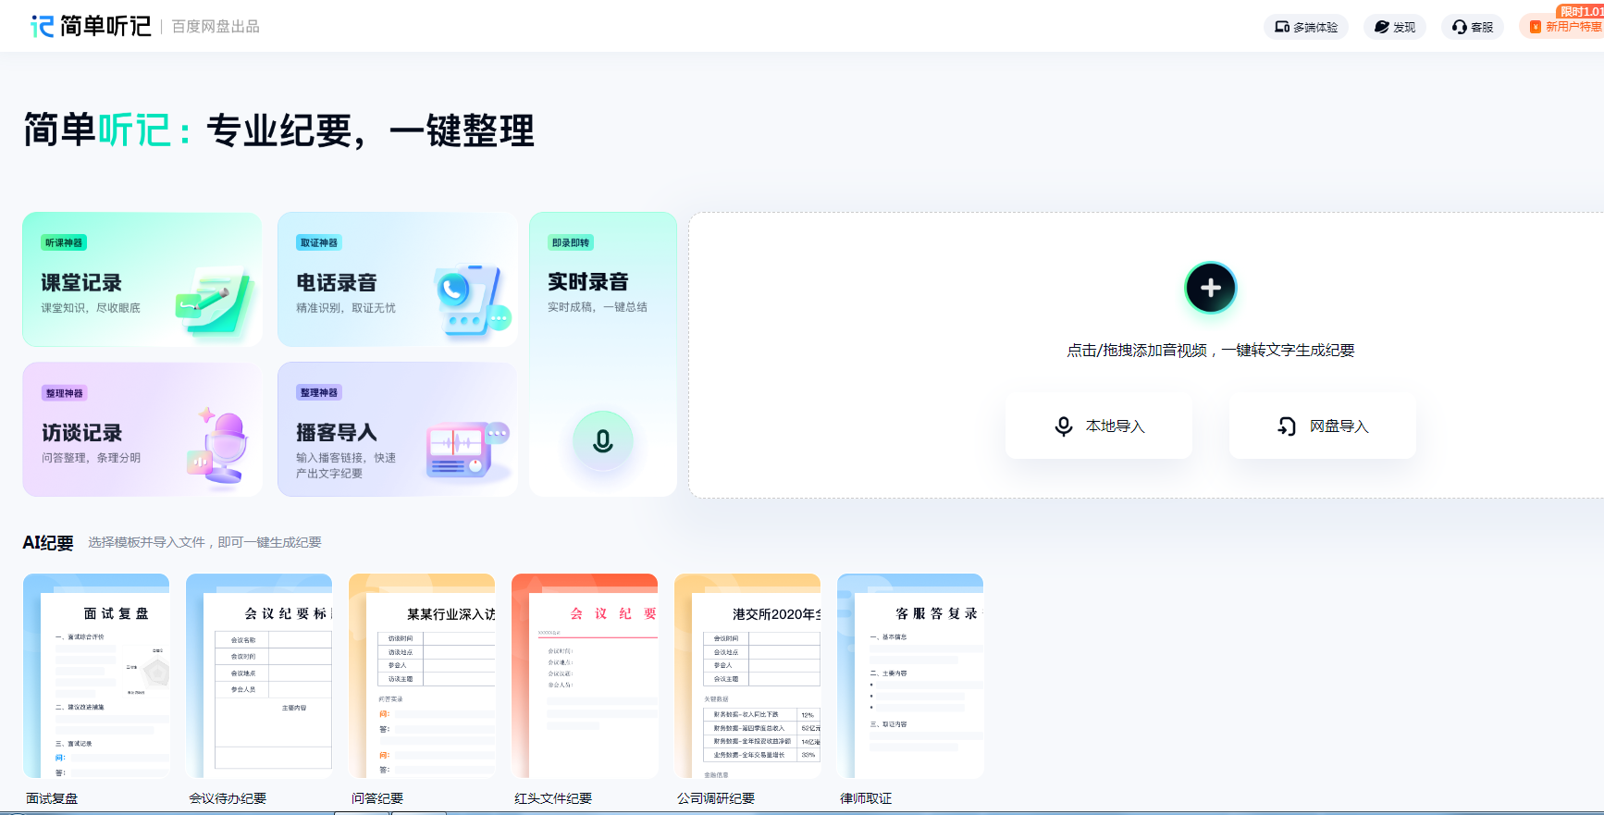Screen dimensions: 1604x815
Task: Click the plus icon to add media
Action: point(1211,288)
